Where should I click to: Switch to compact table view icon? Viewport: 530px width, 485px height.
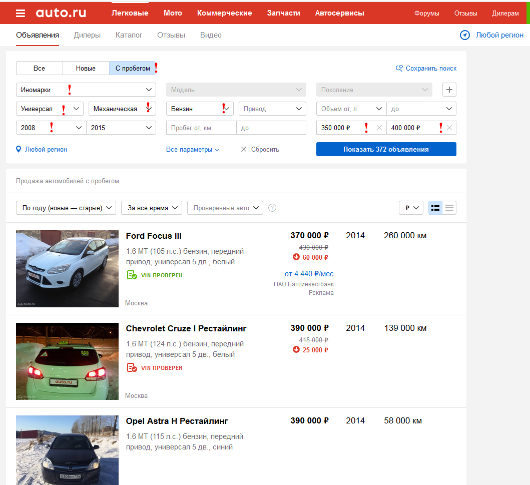pos(449,208)
